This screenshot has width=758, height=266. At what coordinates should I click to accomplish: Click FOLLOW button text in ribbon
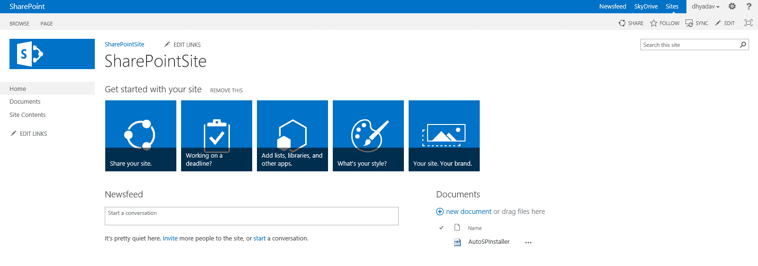[x=669, y=23]
